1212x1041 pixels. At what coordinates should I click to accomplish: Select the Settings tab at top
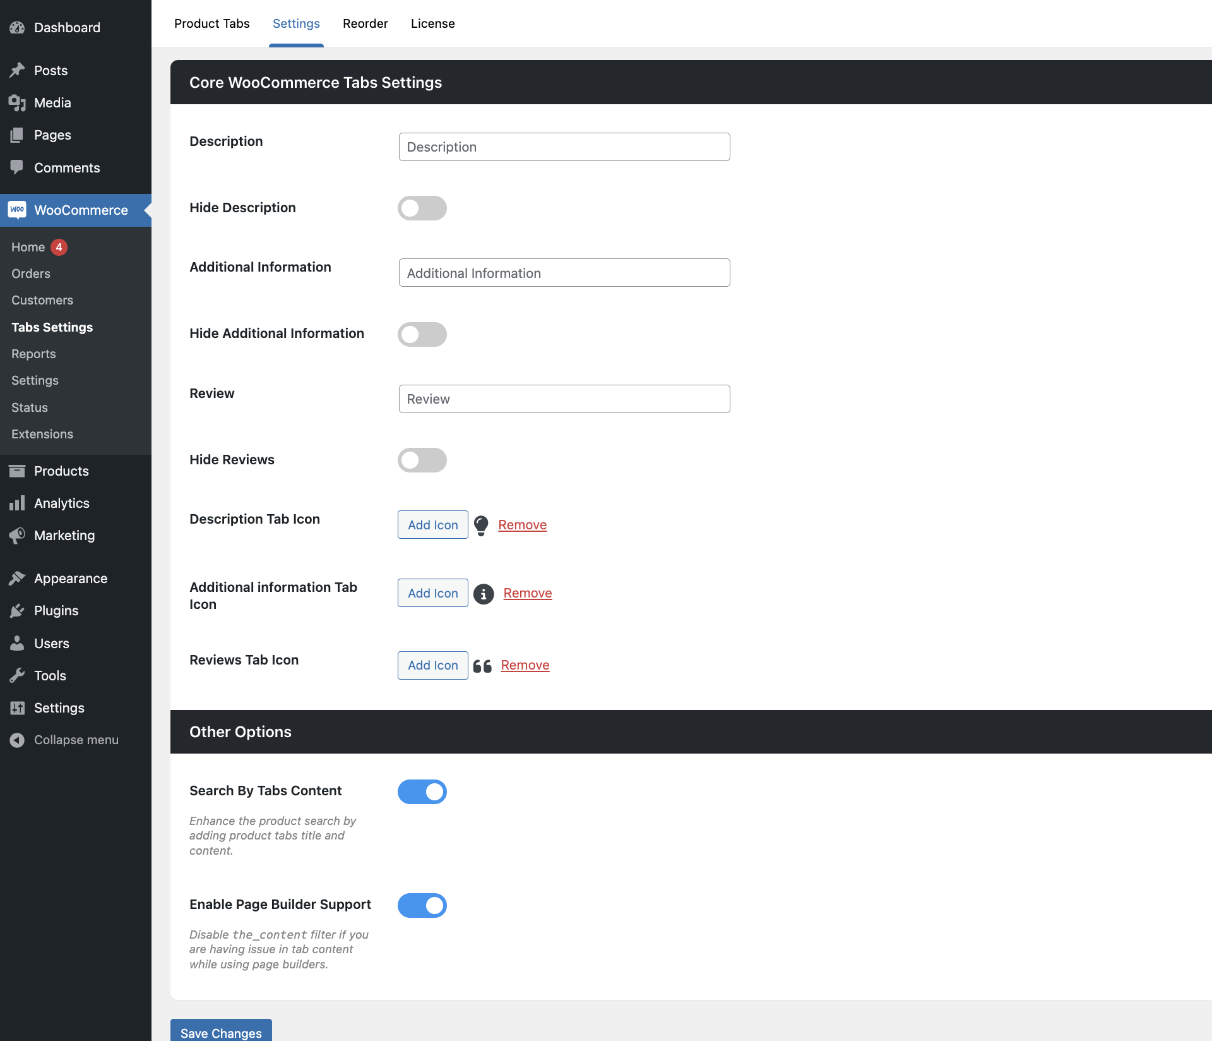tap(296, 23)
